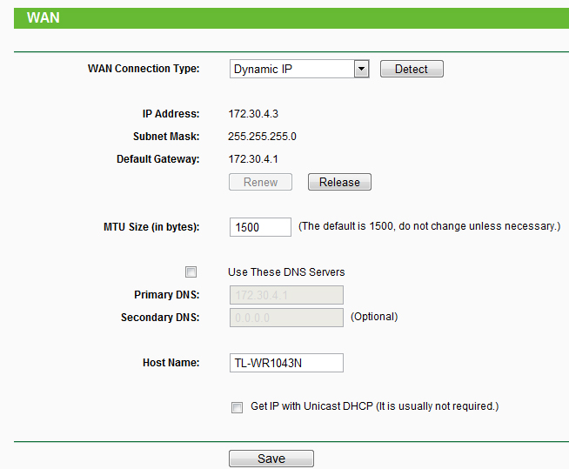Click the WAN page header title
Screen dimensions: 569x469
click(x=44, y=17)
